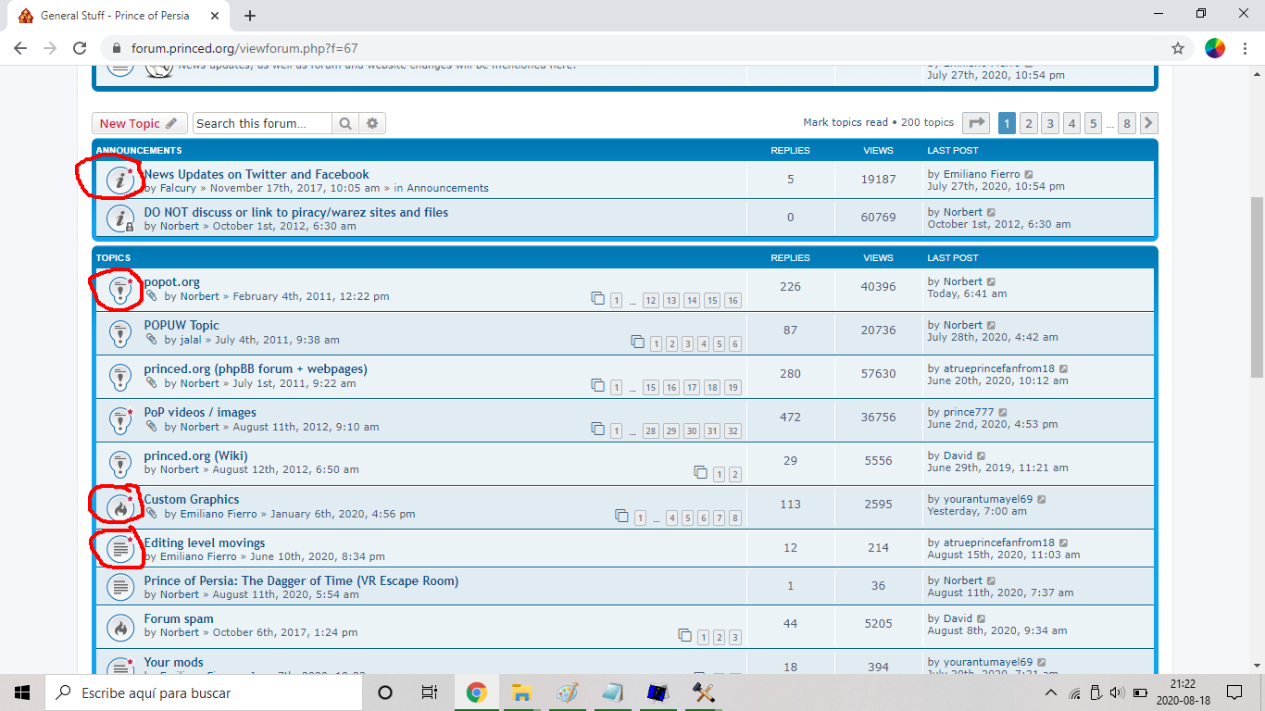Open News Updates on Twitter and Facebook topic

[x=257, y=174]
